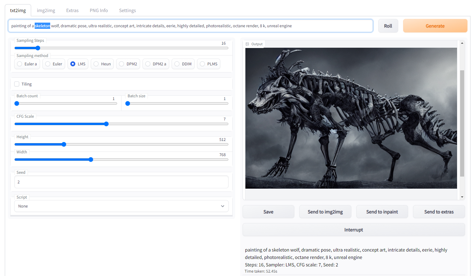The height and width of the screenshot is (276, 475).
Task: Select the LMS sampling method
Action: click(x=78, y=64)
